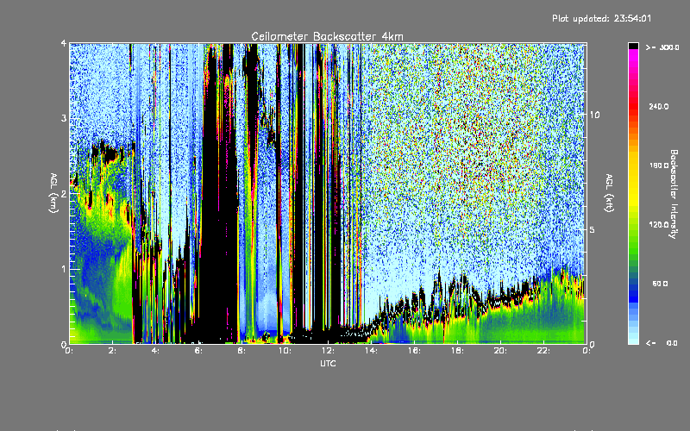The height and width of the screenshot is (431, 690).
Task: Click the left 'AGL (km)' axis label
Action: [x=53, y=193]
